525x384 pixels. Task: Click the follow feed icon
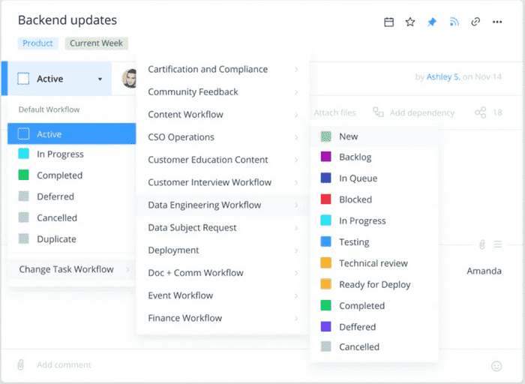click(x=454, y=22)
